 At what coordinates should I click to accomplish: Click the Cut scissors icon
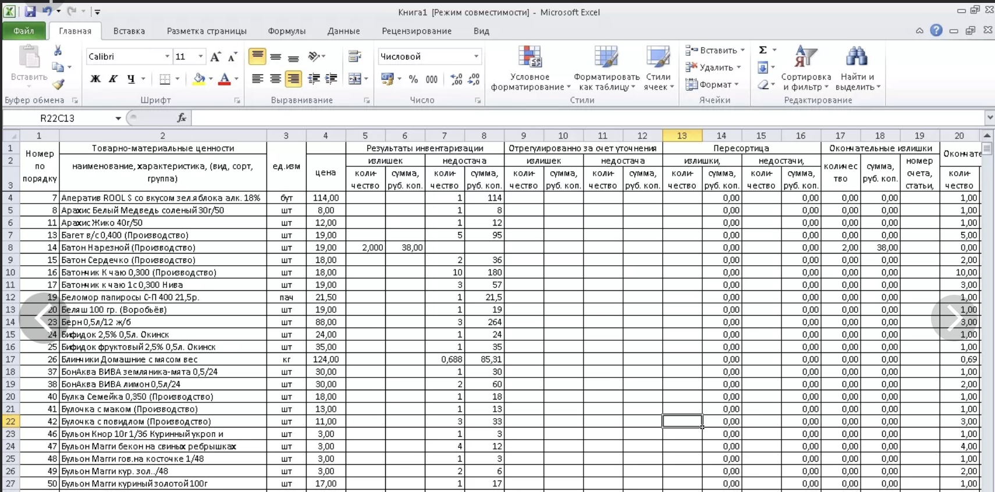coord(58,51)
